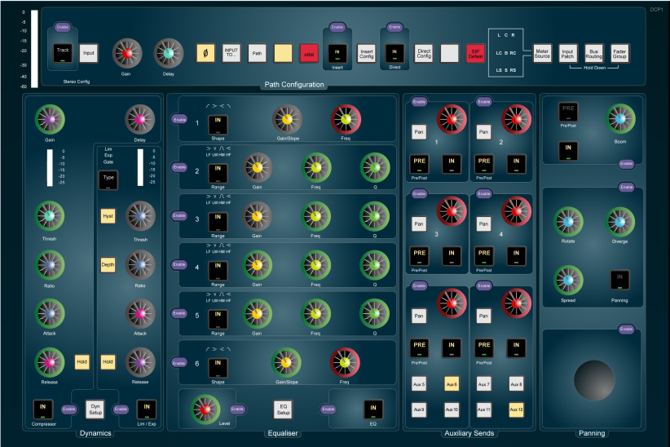
Task: Toggle the Track stereo config button
Action: pos(63,54)
